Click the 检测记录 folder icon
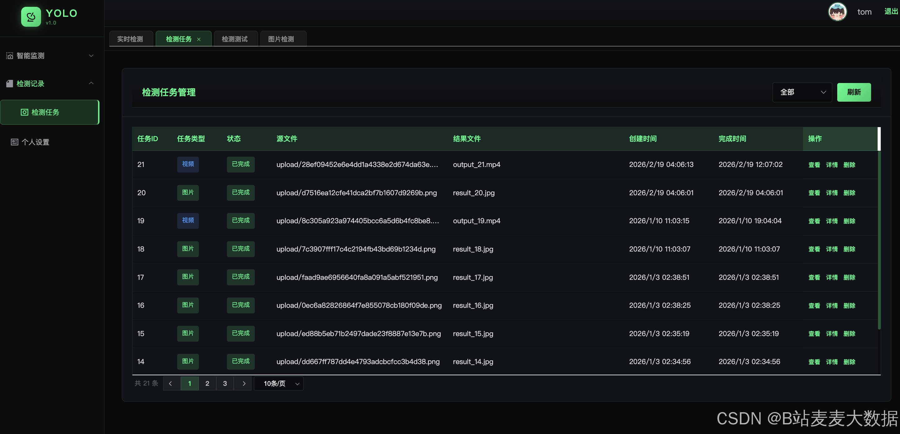Screen dimensions: 900x434 pyautogui.click(x=9, y=84)
